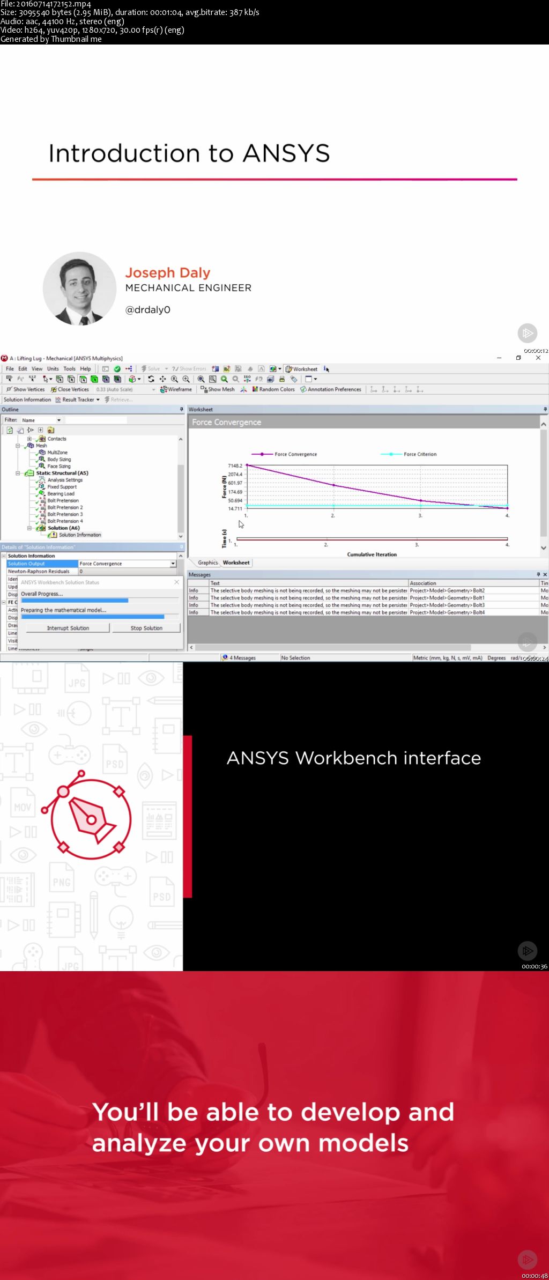The width and height of the screenshot is (549, 1280).
Task: Click the worksheet vertical scrollbar down arrow
Action: point(544,548)
